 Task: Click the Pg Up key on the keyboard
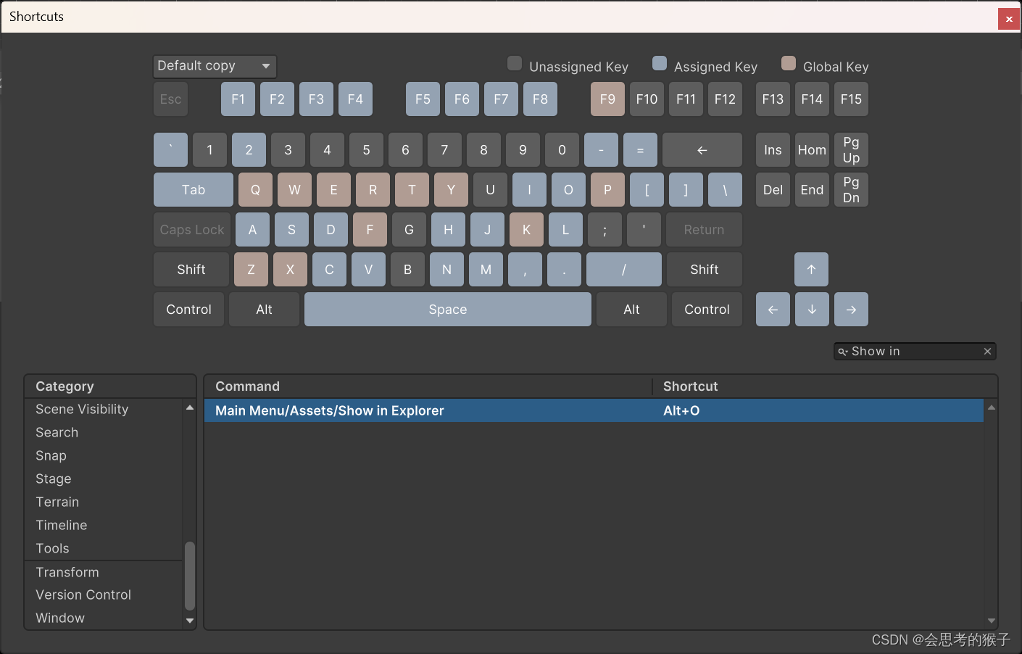pos(851,149)
